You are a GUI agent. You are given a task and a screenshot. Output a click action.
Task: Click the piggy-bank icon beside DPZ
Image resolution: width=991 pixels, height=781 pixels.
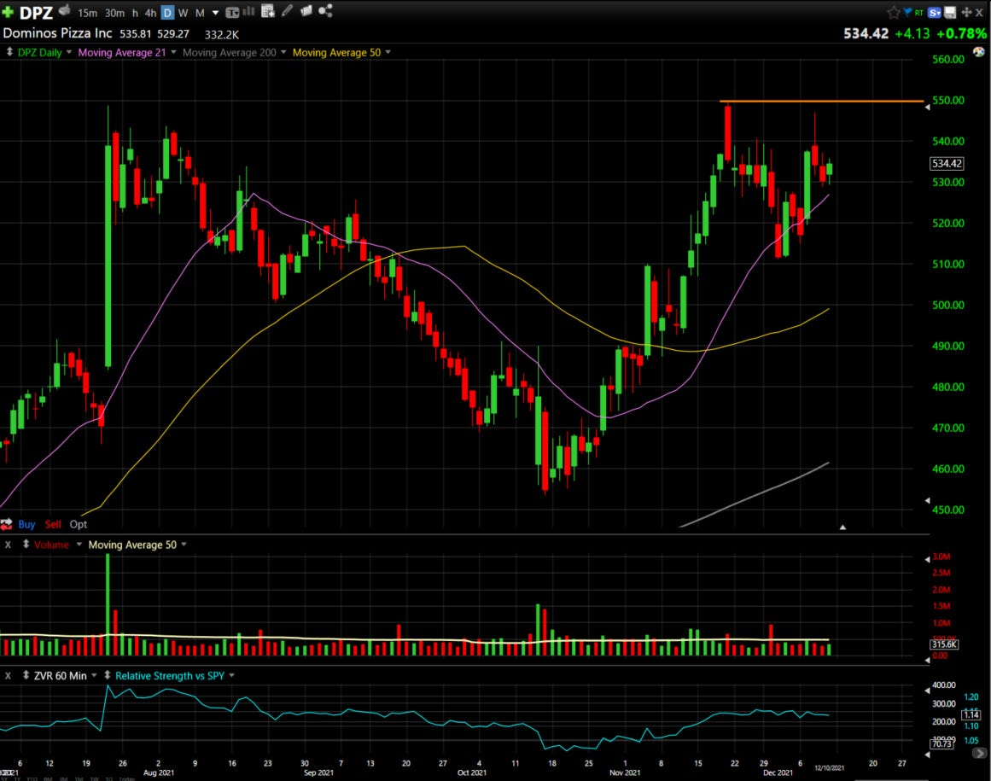click(x=65, y=10)
